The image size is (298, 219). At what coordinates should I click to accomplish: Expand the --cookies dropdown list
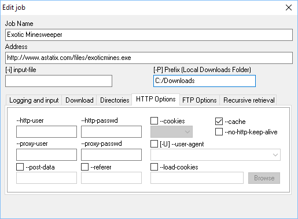point(171,131)
